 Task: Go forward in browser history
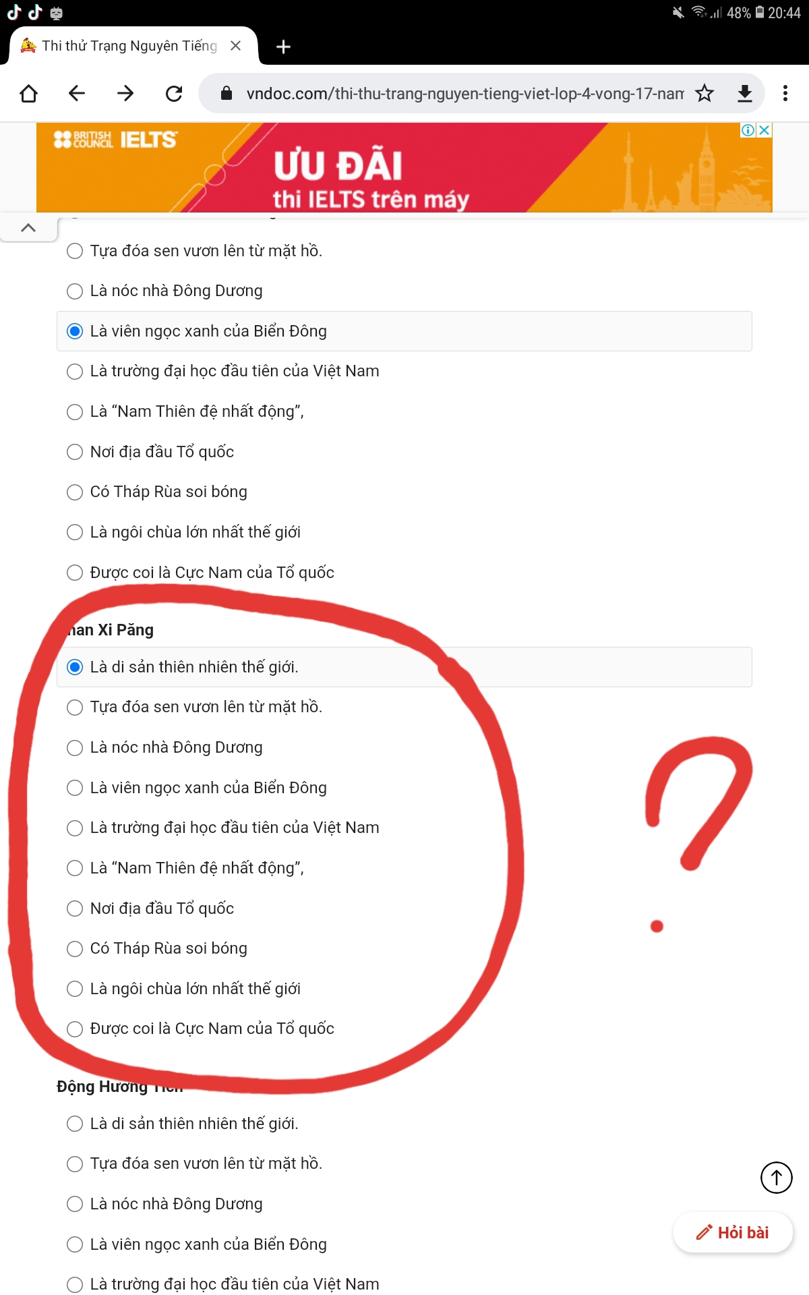pyautogui.click(x=125, y=93)
